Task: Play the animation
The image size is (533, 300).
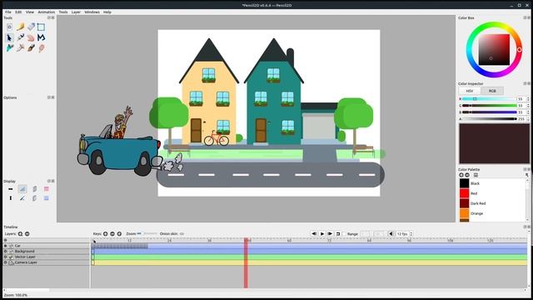Action: pos(322,233)
